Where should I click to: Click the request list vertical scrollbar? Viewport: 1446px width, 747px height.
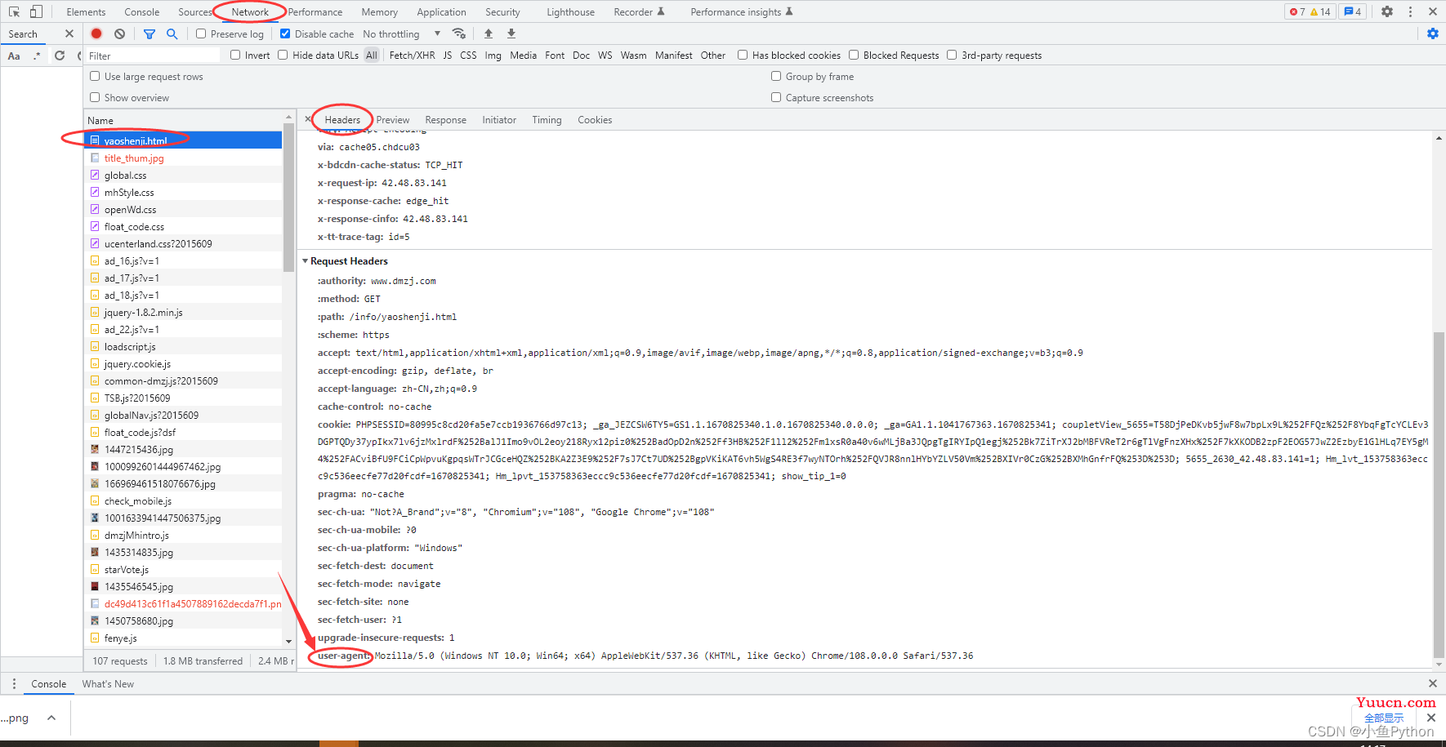(x=288, y=196)
